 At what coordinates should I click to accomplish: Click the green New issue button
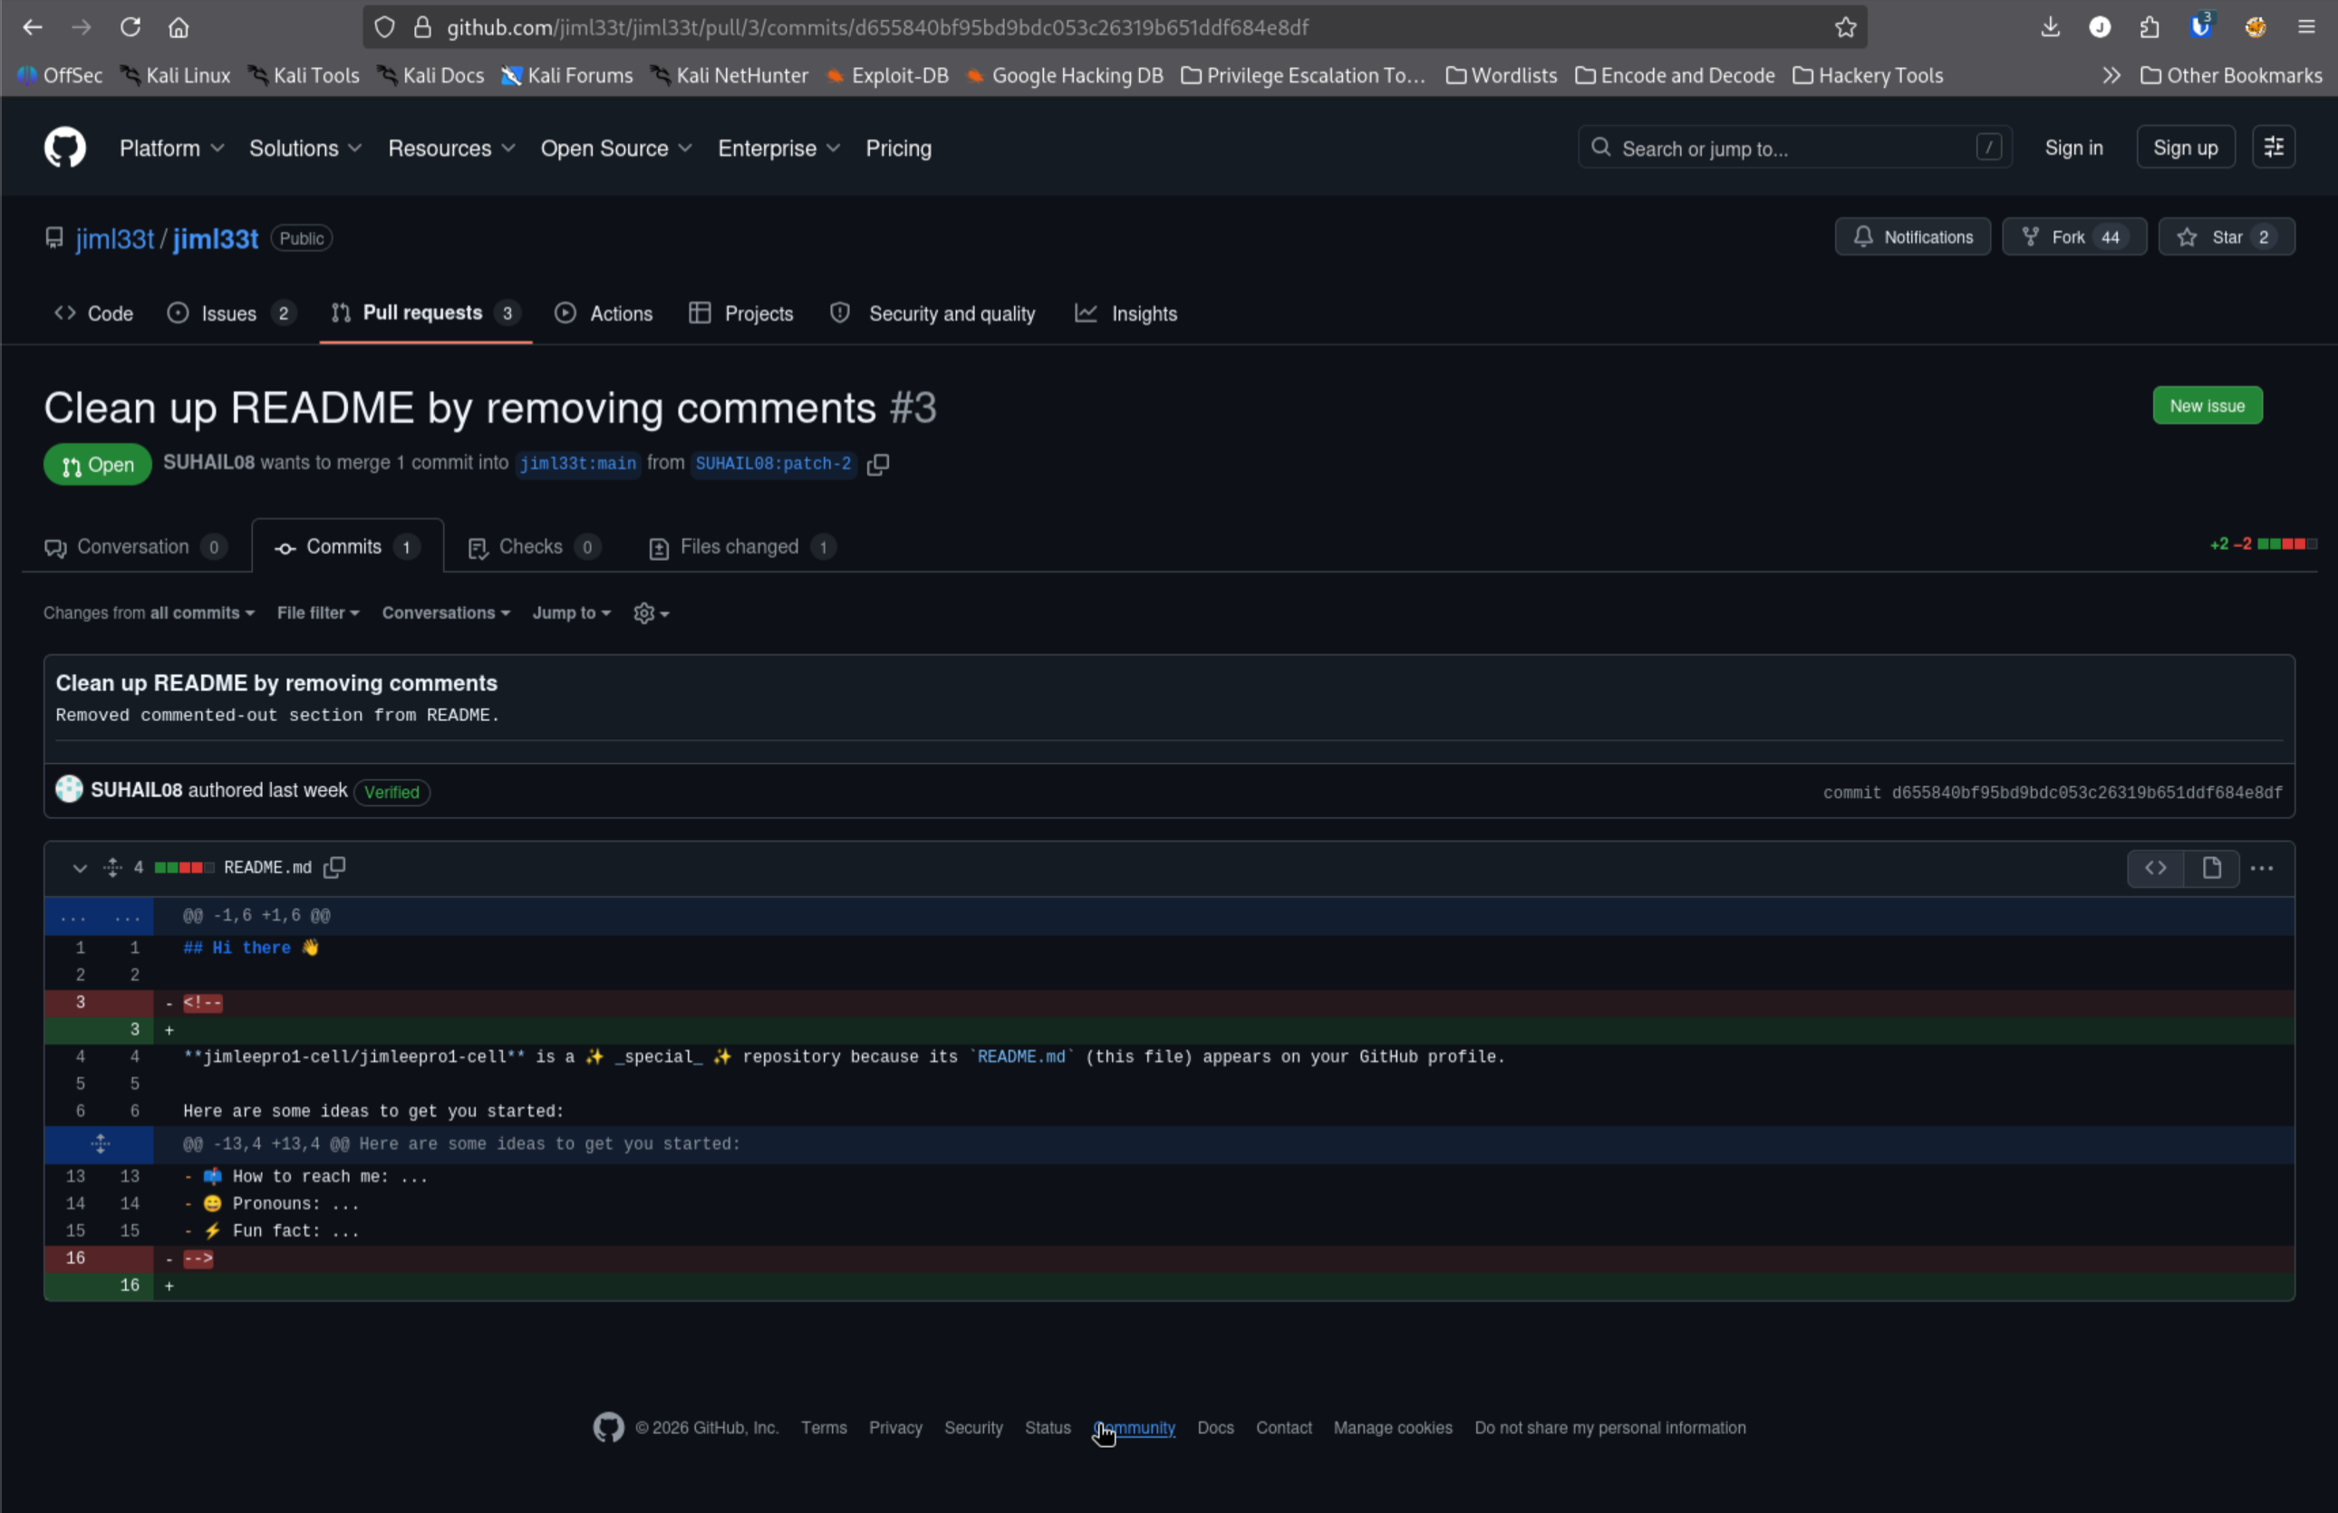click(2208, 406)
